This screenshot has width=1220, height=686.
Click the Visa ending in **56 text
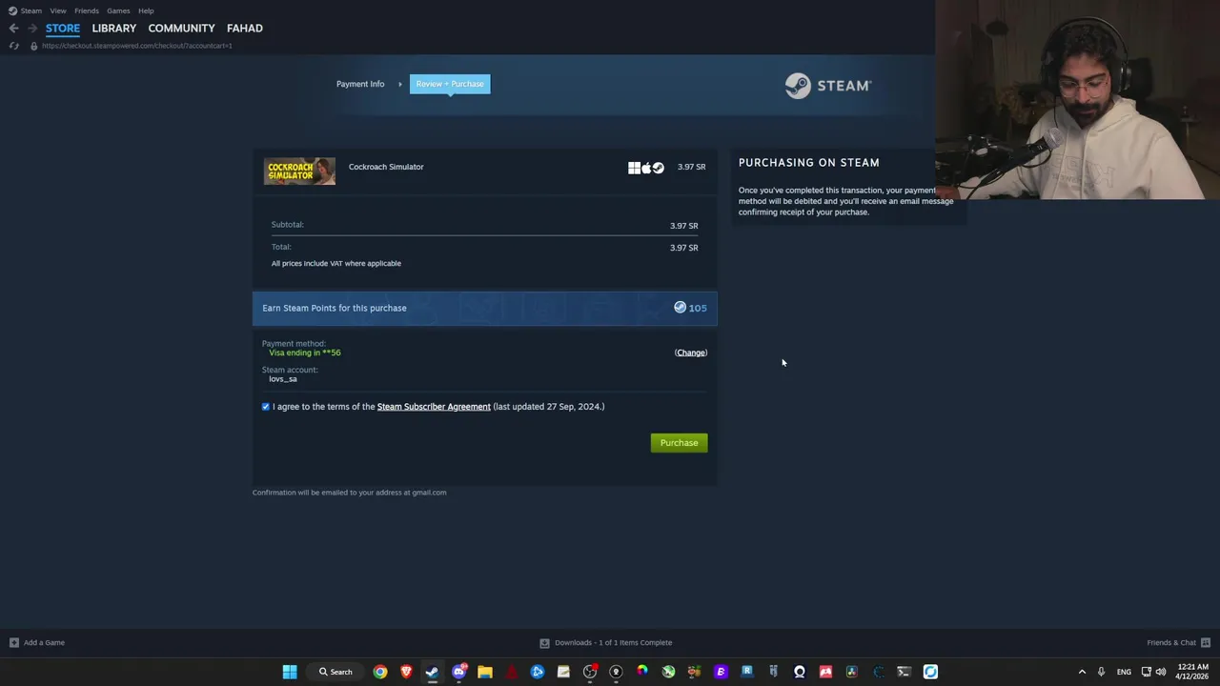305,353
